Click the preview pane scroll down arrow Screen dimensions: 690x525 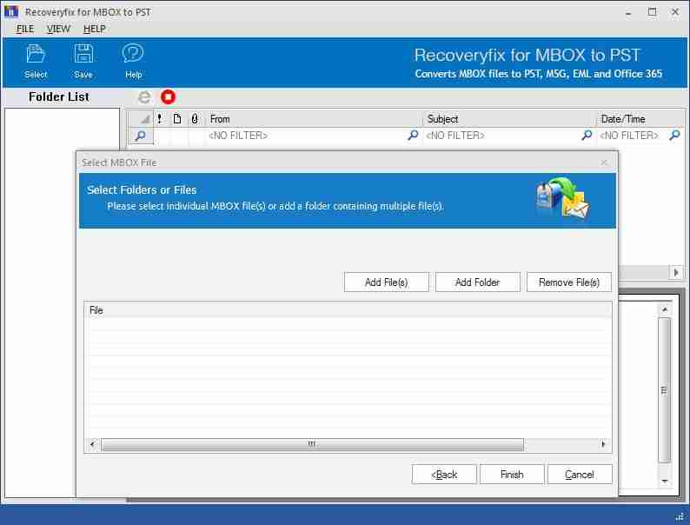point(665,481)
